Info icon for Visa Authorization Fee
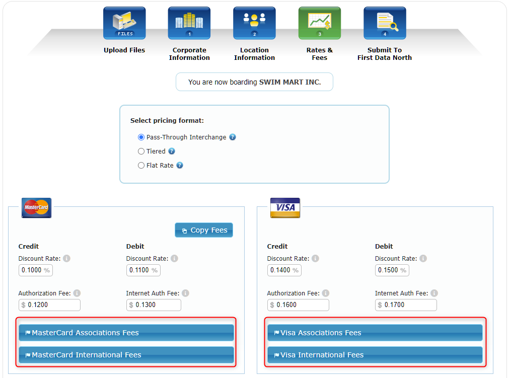Image resolution: width=509 pixels, height=378 pixels. click(326, 293)
